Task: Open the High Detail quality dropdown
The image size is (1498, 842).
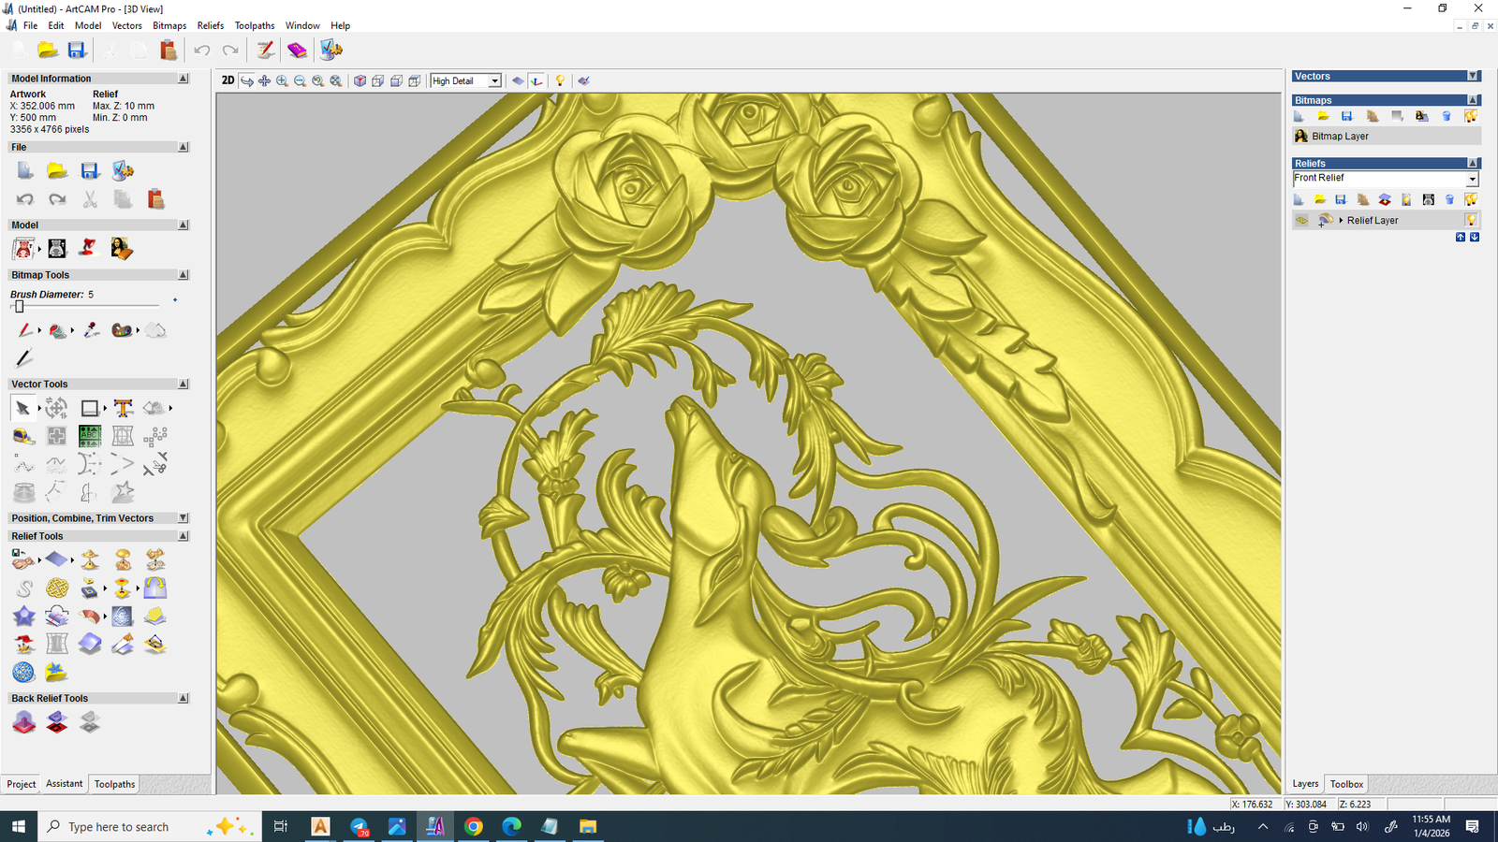Action: [x=494, y=81]
